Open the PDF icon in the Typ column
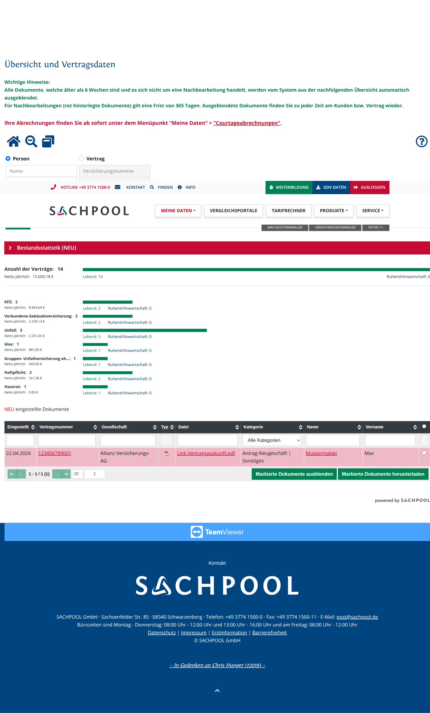 pyautogui.click(x=167, y=453)
